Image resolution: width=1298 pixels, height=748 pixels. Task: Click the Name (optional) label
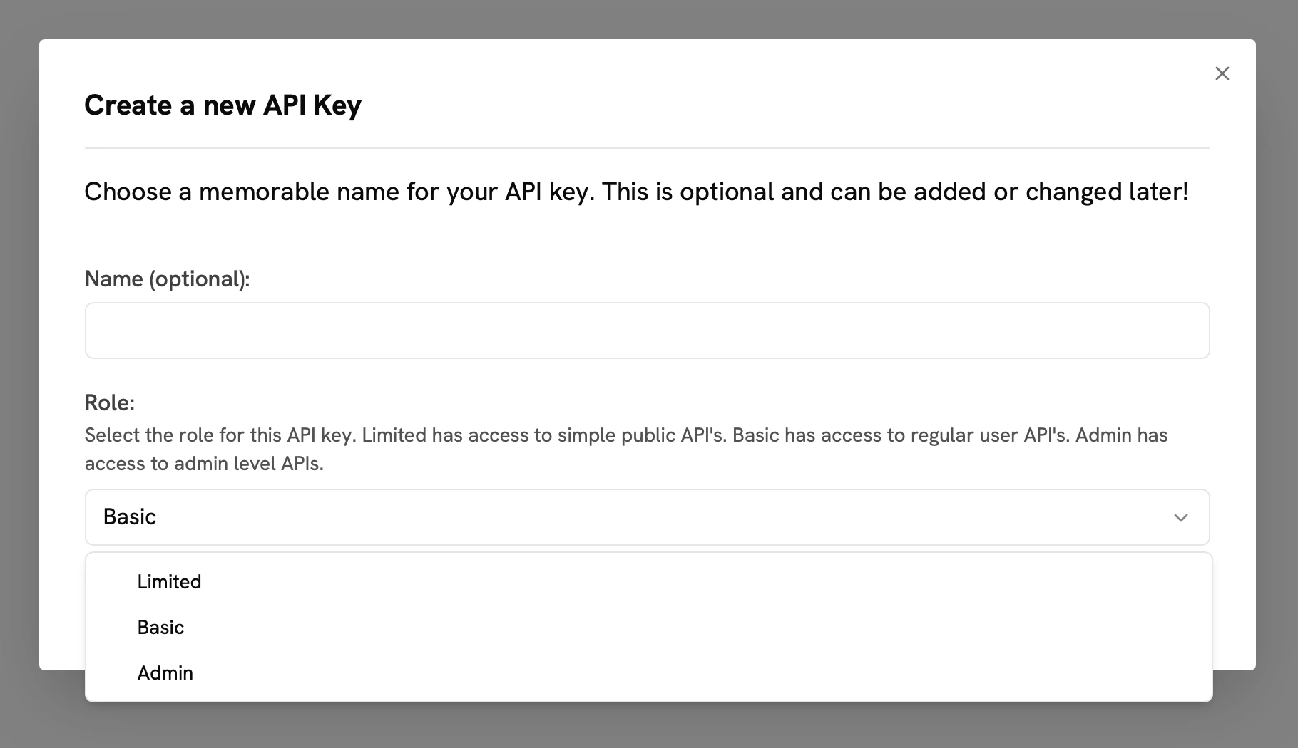click(168, 279)
